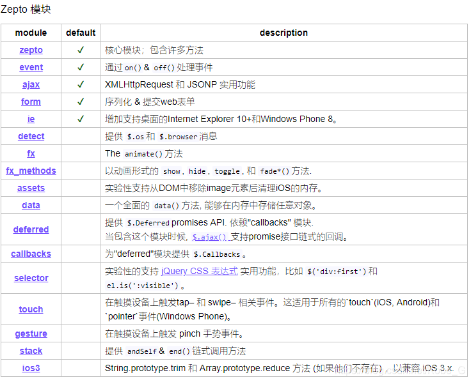Image resolution: width=471 pixels, height=382 pixels.
Task: Click the module column header
Action: click(31, 33)
